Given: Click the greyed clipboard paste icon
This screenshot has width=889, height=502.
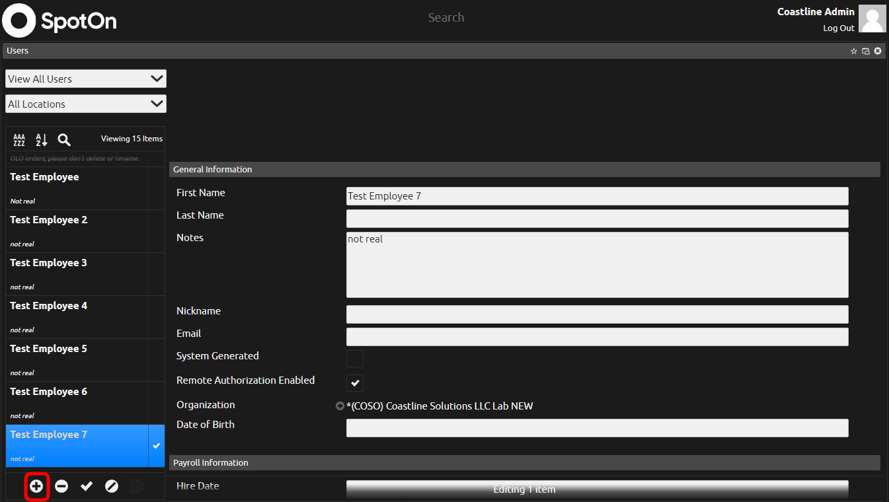Looking at the screenshot, I should (x=137, y=486).
